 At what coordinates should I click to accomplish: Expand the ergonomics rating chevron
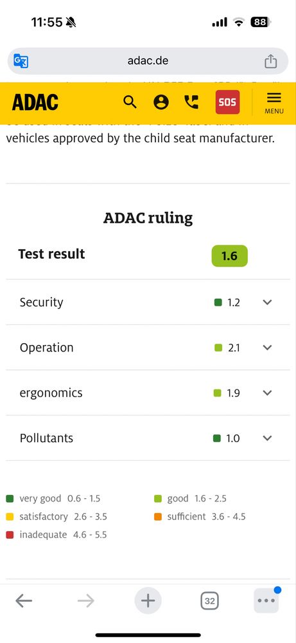click(267, 393)
